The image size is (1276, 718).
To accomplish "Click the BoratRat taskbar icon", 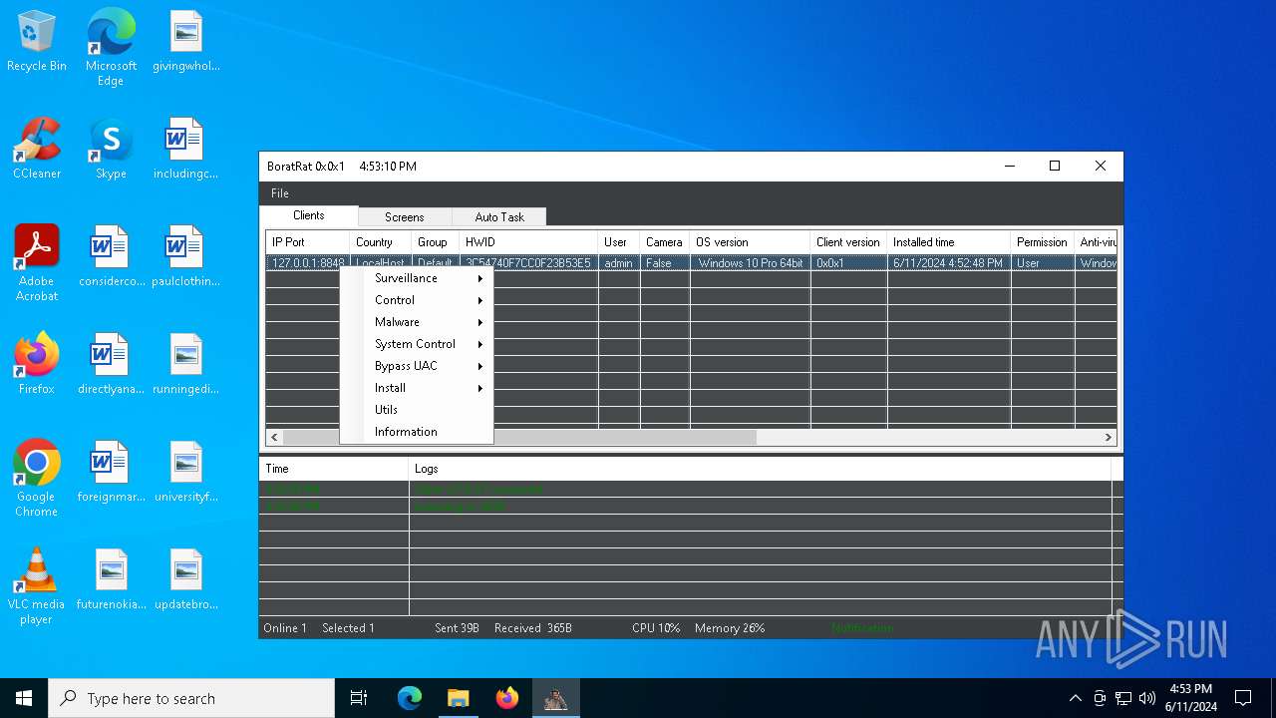I will 555,698.
